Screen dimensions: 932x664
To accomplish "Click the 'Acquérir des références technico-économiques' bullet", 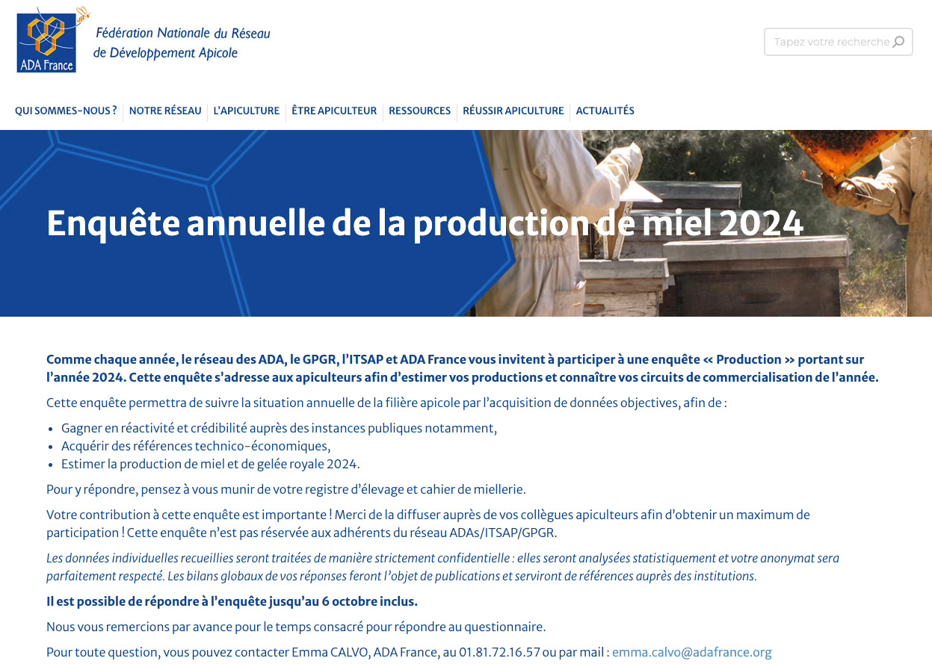I will tap(196, 446).
